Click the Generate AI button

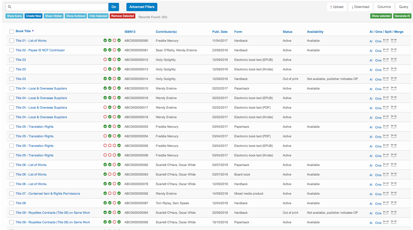[x=402, y=16]
